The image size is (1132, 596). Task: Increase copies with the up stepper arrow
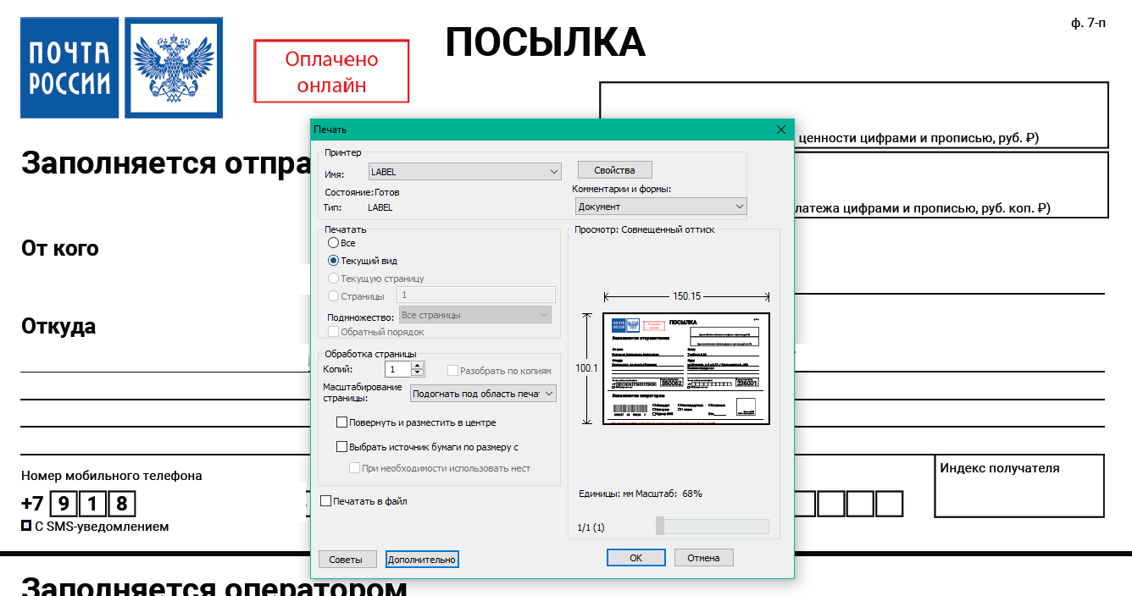[417, 366]
